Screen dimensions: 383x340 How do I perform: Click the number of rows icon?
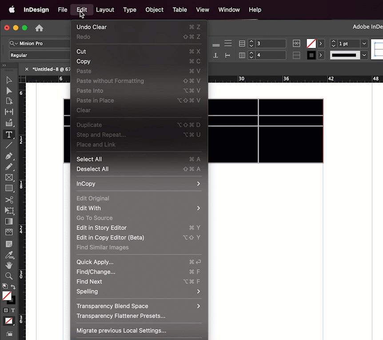tap(242, 44)
